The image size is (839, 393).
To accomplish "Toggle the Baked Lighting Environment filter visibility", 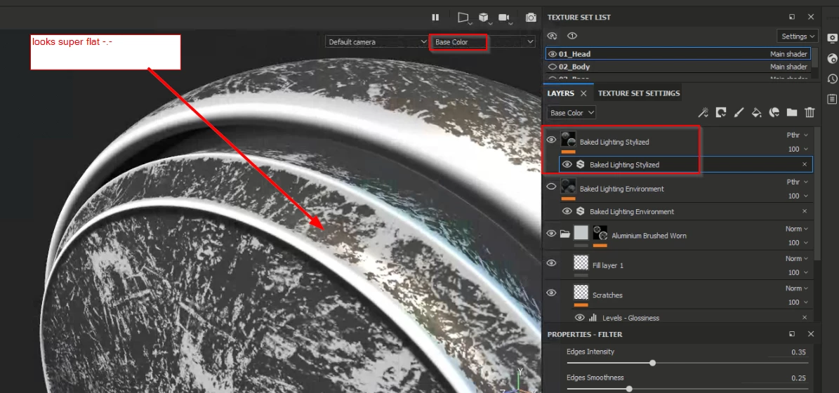I will (567, 211).
